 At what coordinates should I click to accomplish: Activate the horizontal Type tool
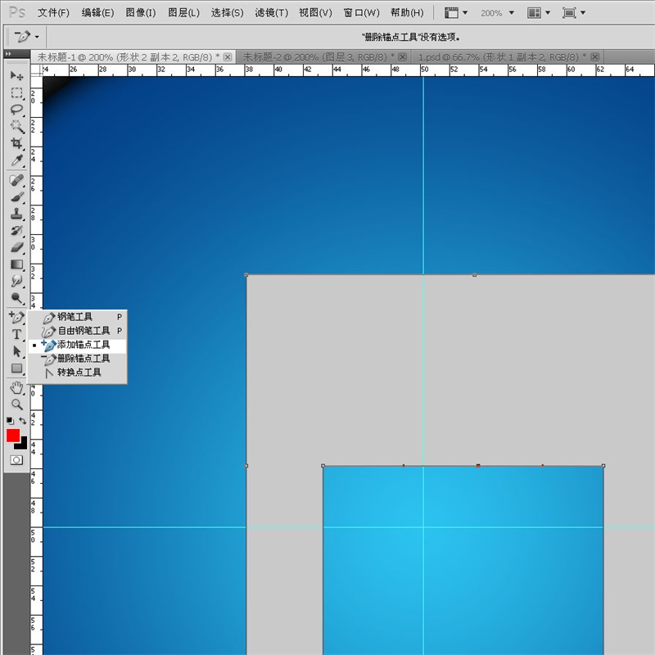click(x=16, y=334)
